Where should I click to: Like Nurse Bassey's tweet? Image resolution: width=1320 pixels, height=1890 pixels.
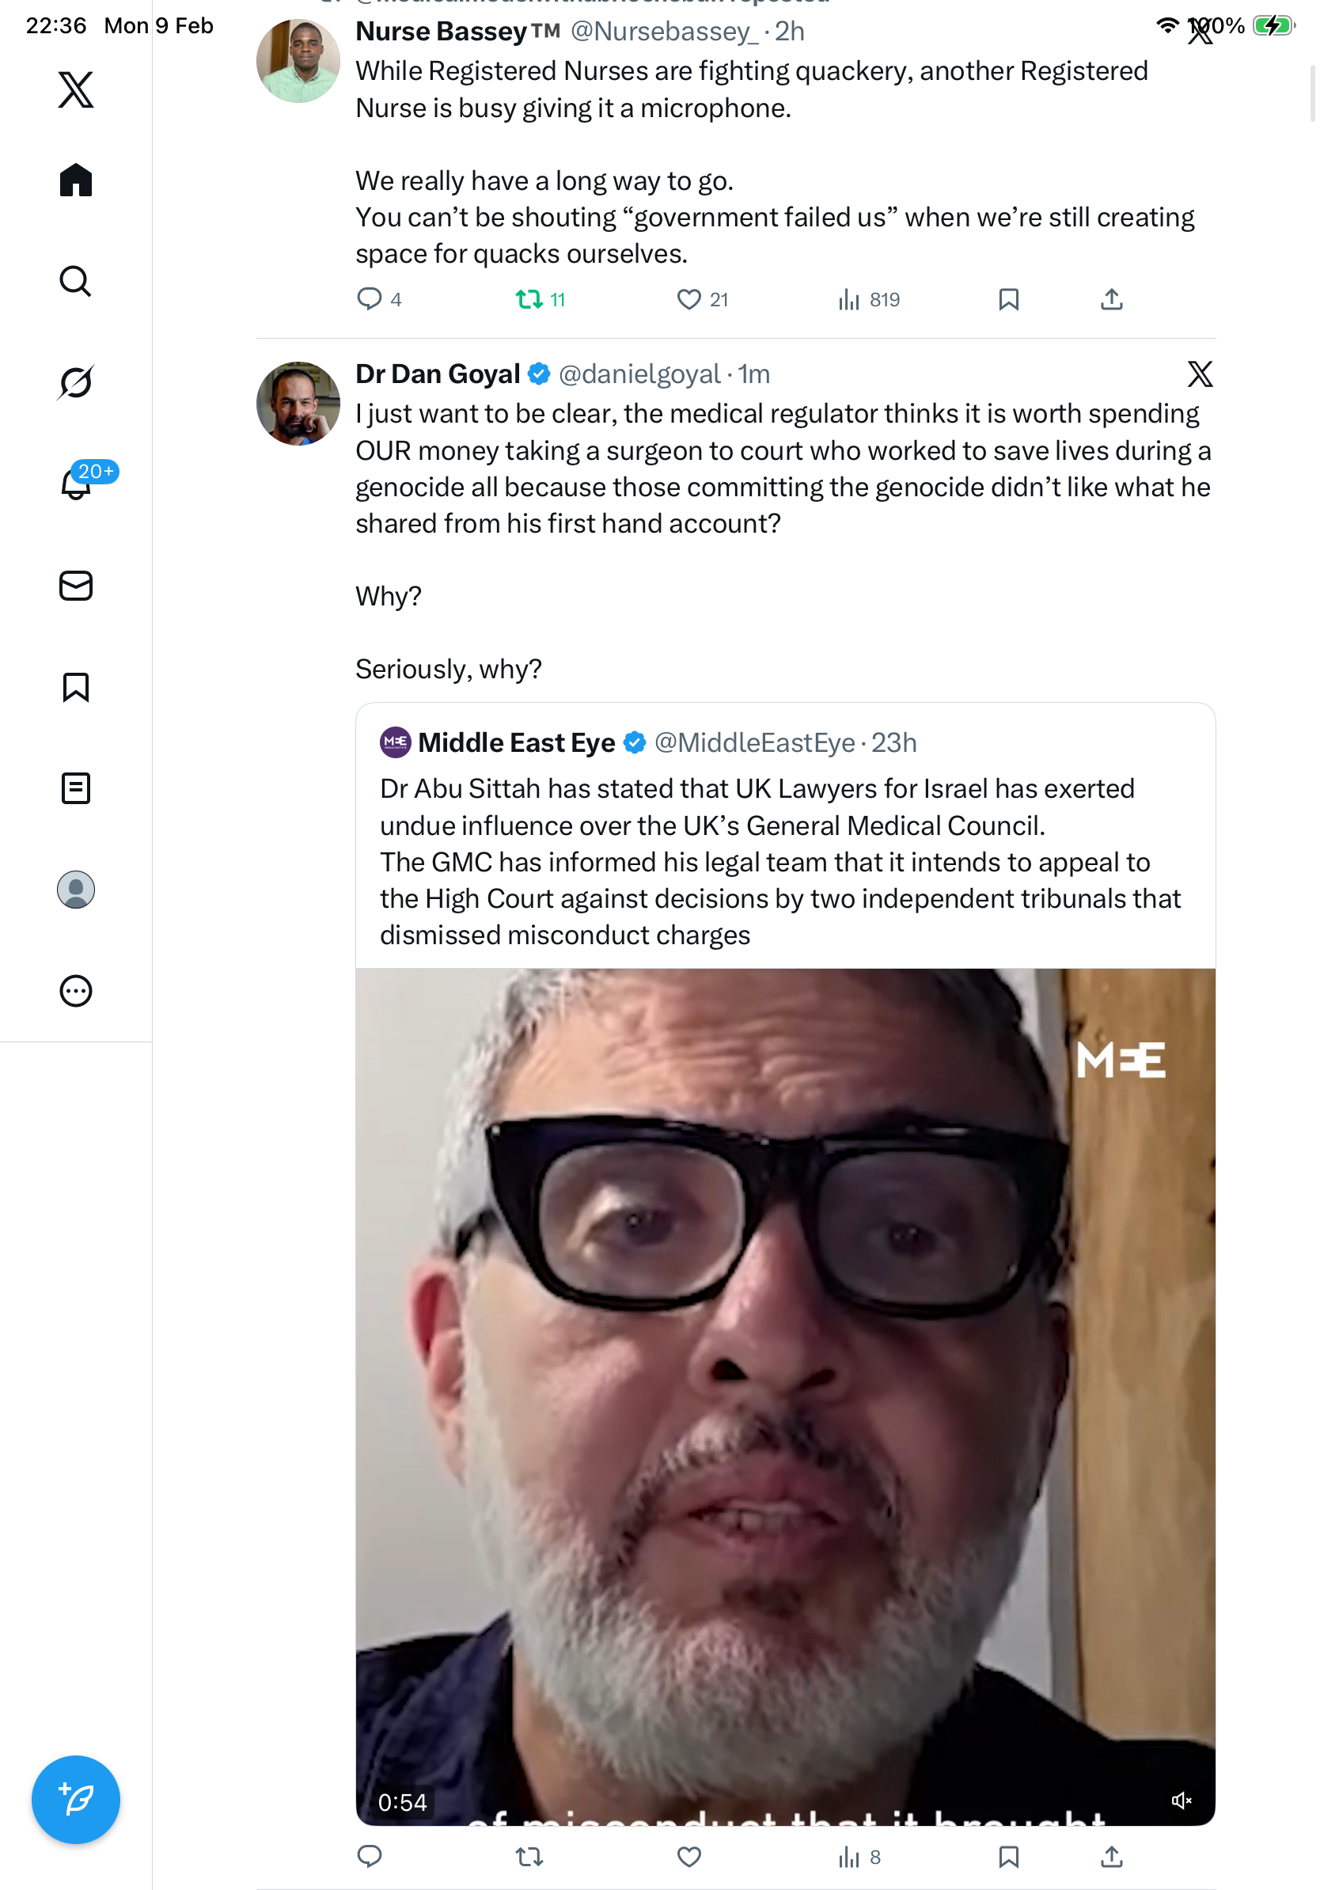coord(688,299)
